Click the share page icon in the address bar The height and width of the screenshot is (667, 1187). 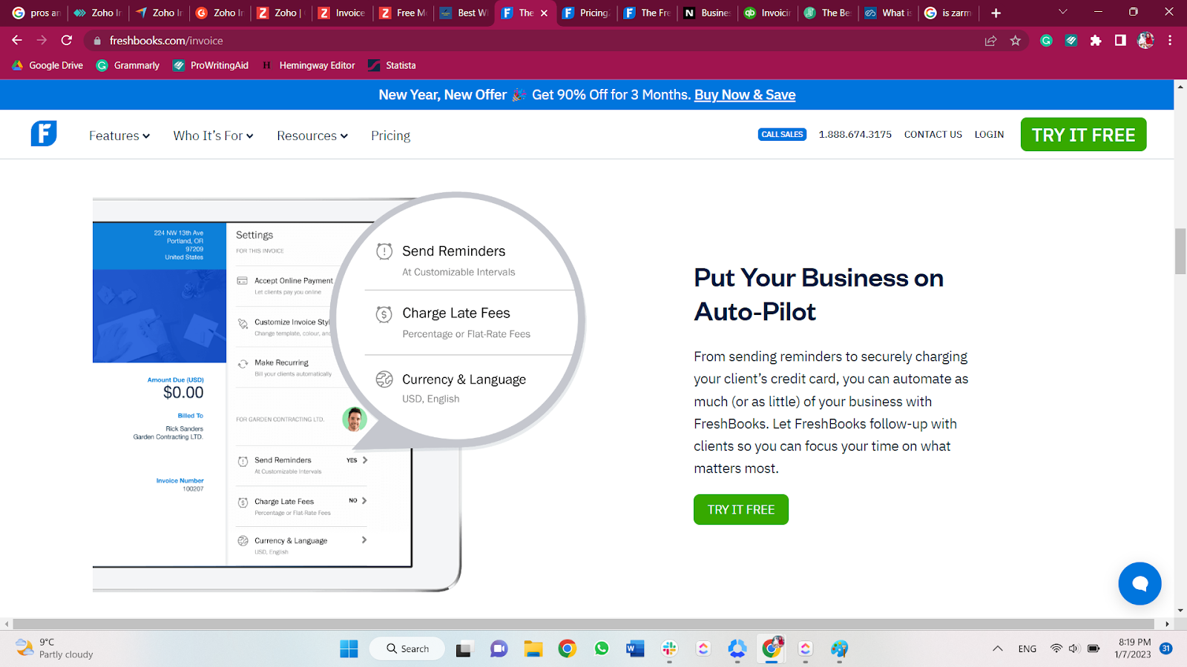[990, 41]
